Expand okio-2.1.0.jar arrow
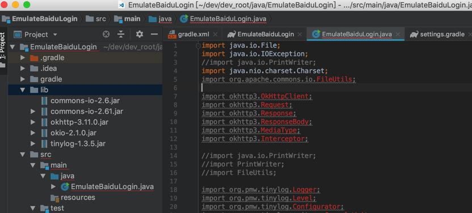The height and width of the screenshot is (213, 472). (x=33, y=133)
